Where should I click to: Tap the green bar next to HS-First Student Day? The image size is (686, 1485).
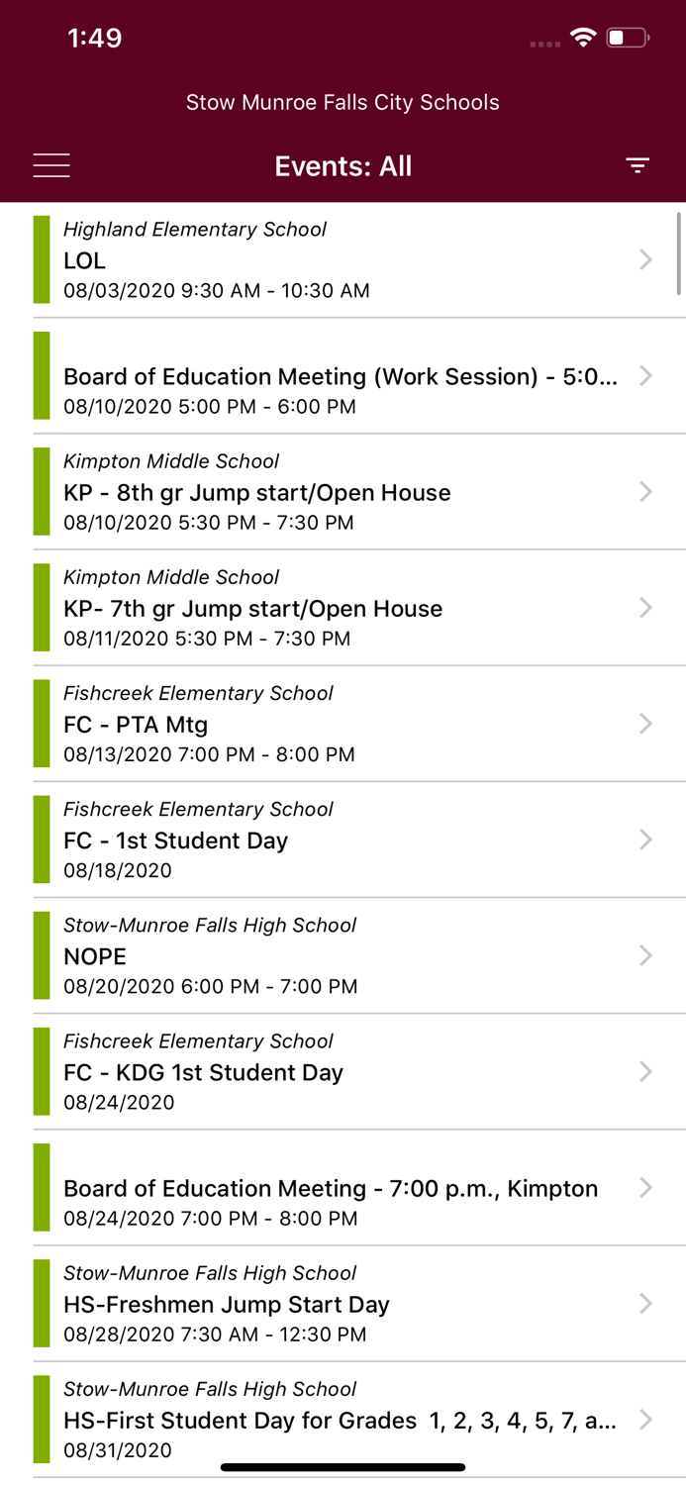coord(42,1420)
